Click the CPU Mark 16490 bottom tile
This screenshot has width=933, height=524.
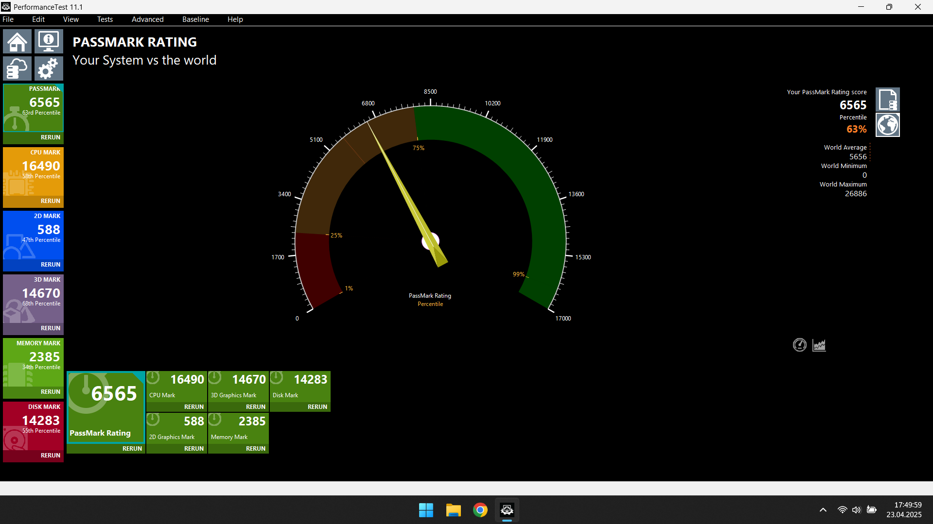tap(177, 387)
